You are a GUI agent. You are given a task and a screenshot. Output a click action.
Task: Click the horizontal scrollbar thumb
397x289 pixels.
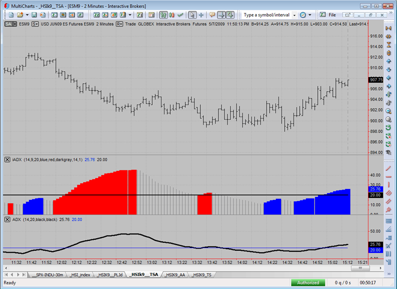[360, 268]
